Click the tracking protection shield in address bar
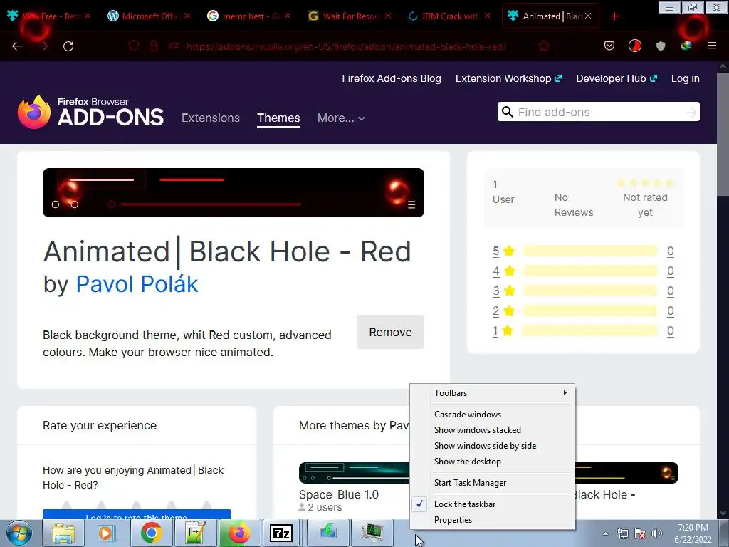This screenshot has width=729, height=547. click(133, 46)
